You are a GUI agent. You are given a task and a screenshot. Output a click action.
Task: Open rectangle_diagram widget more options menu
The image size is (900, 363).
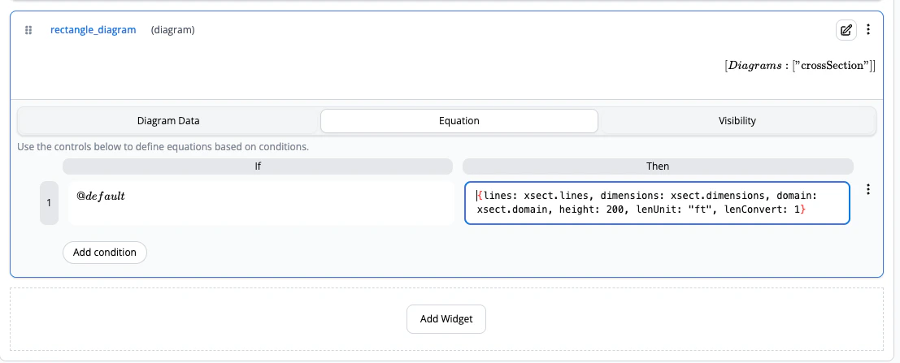[x=868, y=29]
